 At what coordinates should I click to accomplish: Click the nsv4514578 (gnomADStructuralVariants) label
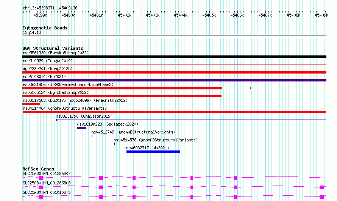click(x=156, y=140)
